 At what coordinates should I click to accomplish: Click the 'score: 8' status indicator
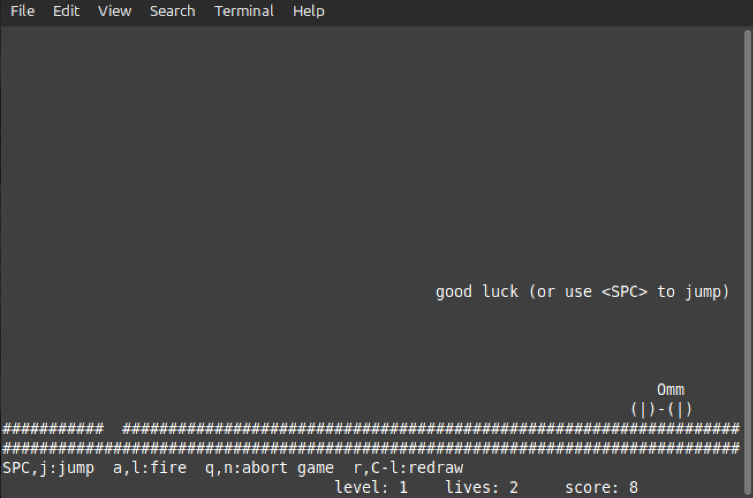pos(601,488)
